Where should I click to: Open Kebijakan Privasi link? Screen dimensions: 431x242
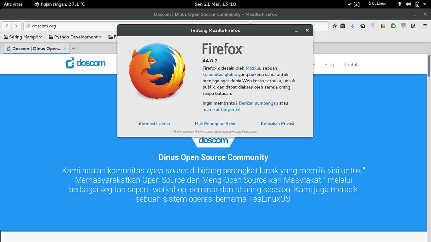[x=277, y=124]
